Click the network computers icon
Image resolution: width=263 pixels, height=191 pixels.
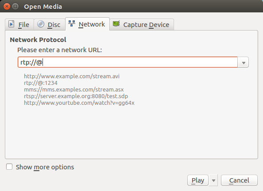(x=72, y=23)
